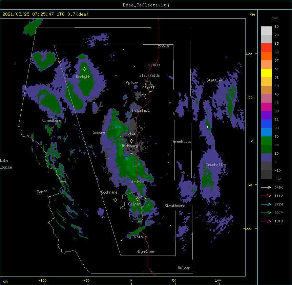Click the Limestone label

point(52,120)
